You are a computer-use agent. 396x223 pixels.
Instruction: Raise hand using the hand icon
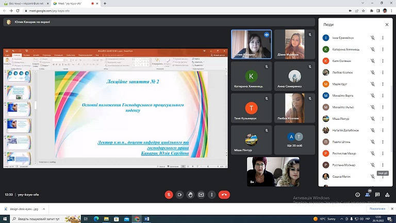point(190,195)
